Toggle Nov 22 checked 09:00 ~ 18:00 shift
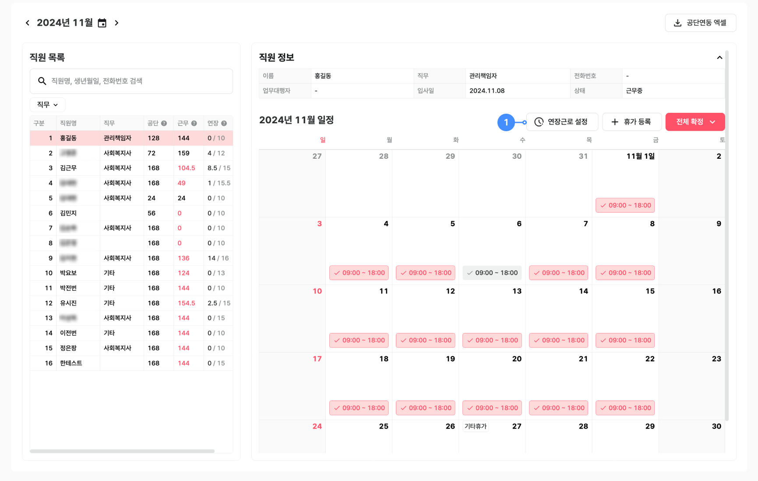This screenshot has height=481, width=758. tap(625, 408)
